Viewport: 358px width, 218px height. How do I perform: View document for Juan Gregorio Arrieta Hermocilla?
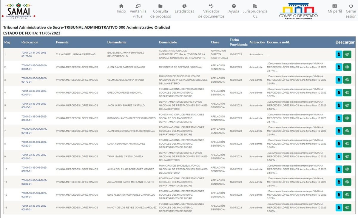pos(347,131)
